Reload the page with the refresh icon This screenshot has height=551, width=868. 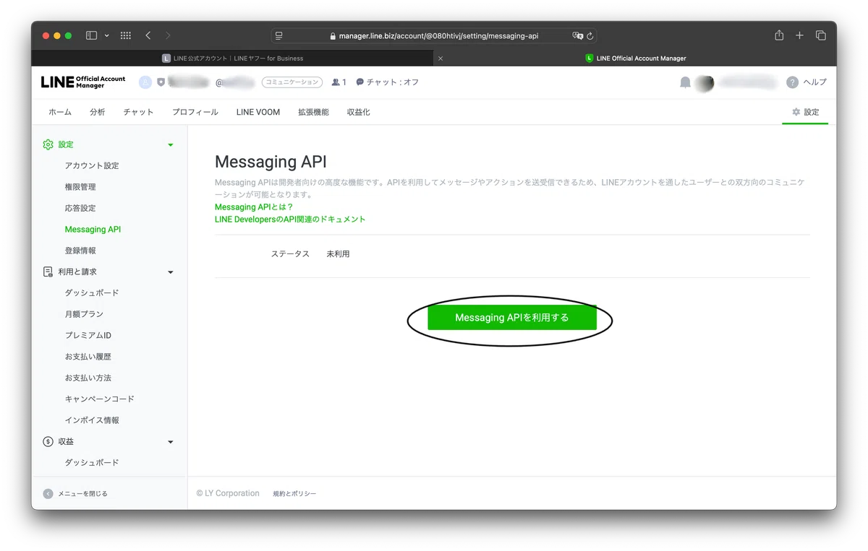pos(590,35)
